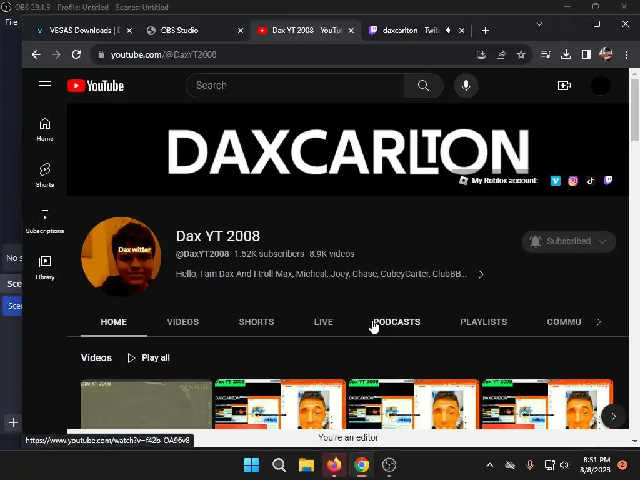Reload the YouTube page
This screenshot has height=480, width=640.
76,54
